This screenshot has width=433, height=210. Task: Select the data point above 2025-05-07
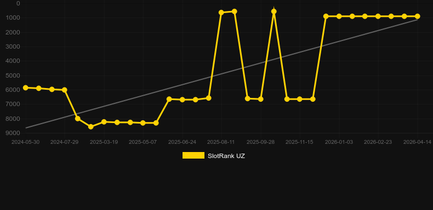pyautogui.click(x=143, y=123)
